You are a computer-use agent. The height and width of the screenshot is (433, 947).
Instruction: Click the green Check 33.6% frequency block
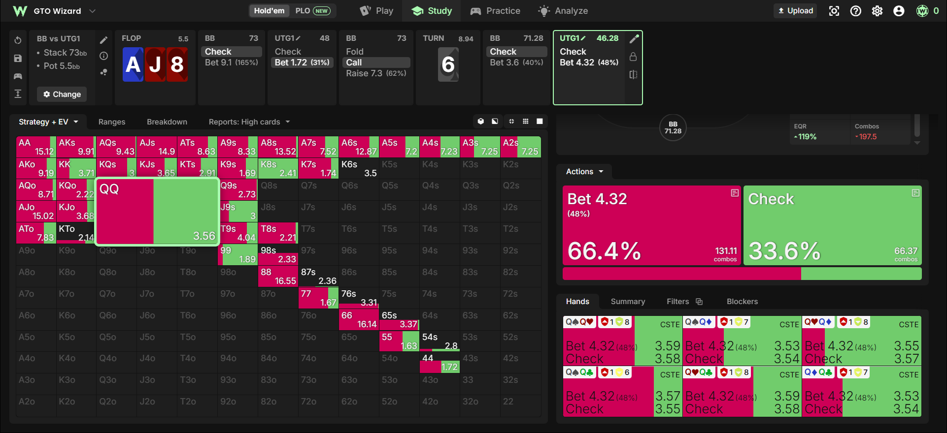click(833, 226)
